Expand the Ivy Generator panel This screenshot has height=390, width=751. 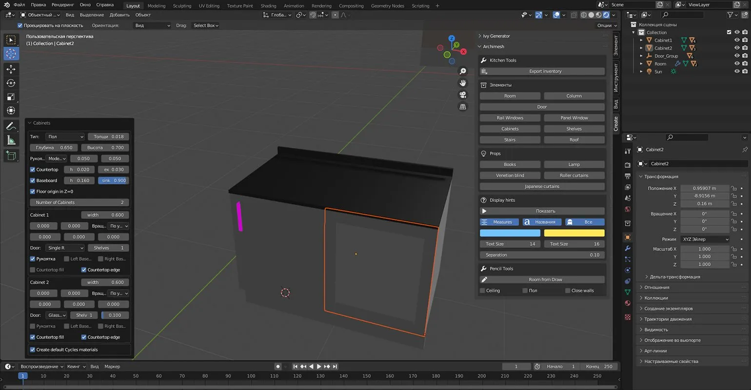[496, 36]
